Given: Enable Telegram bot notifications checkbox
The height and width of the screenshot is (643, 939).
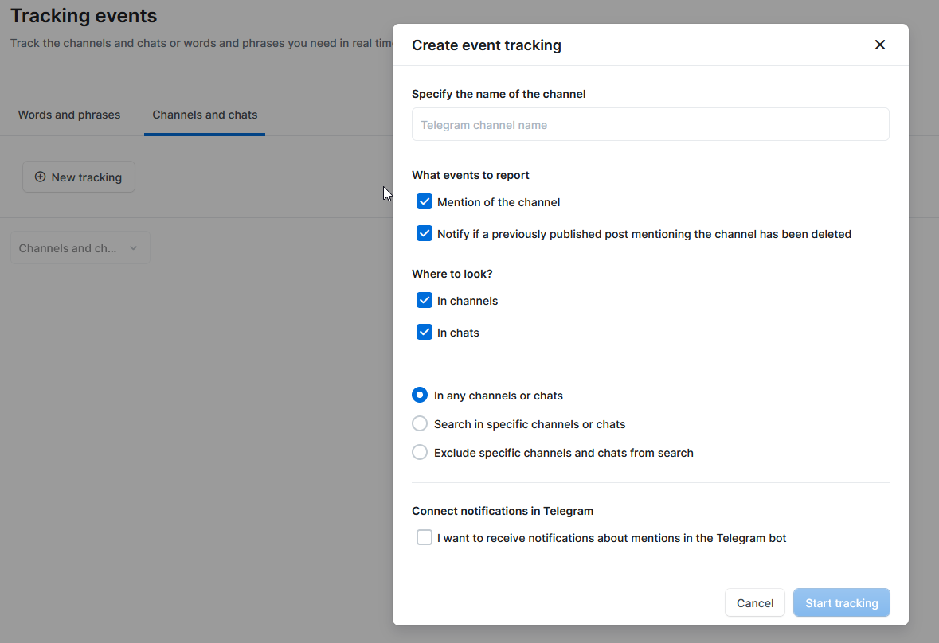Looking at the screenshot, I should 425,538.
